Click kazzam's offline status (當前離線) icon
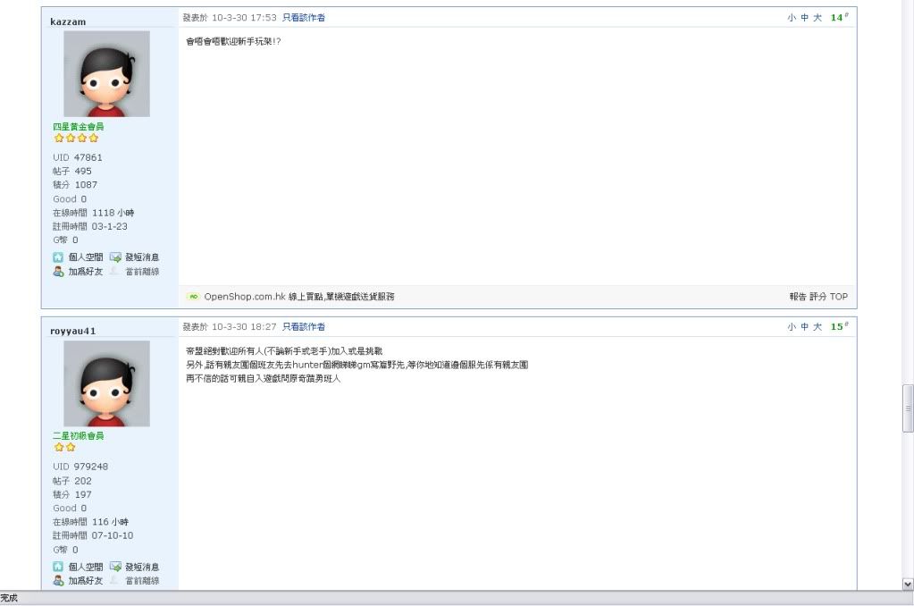 pyautogui.click(x=115, y=272)
